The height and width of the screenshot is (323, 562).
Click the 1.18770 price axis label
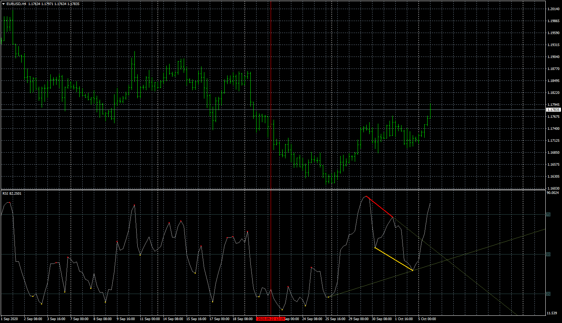click(x=553, y=69)
